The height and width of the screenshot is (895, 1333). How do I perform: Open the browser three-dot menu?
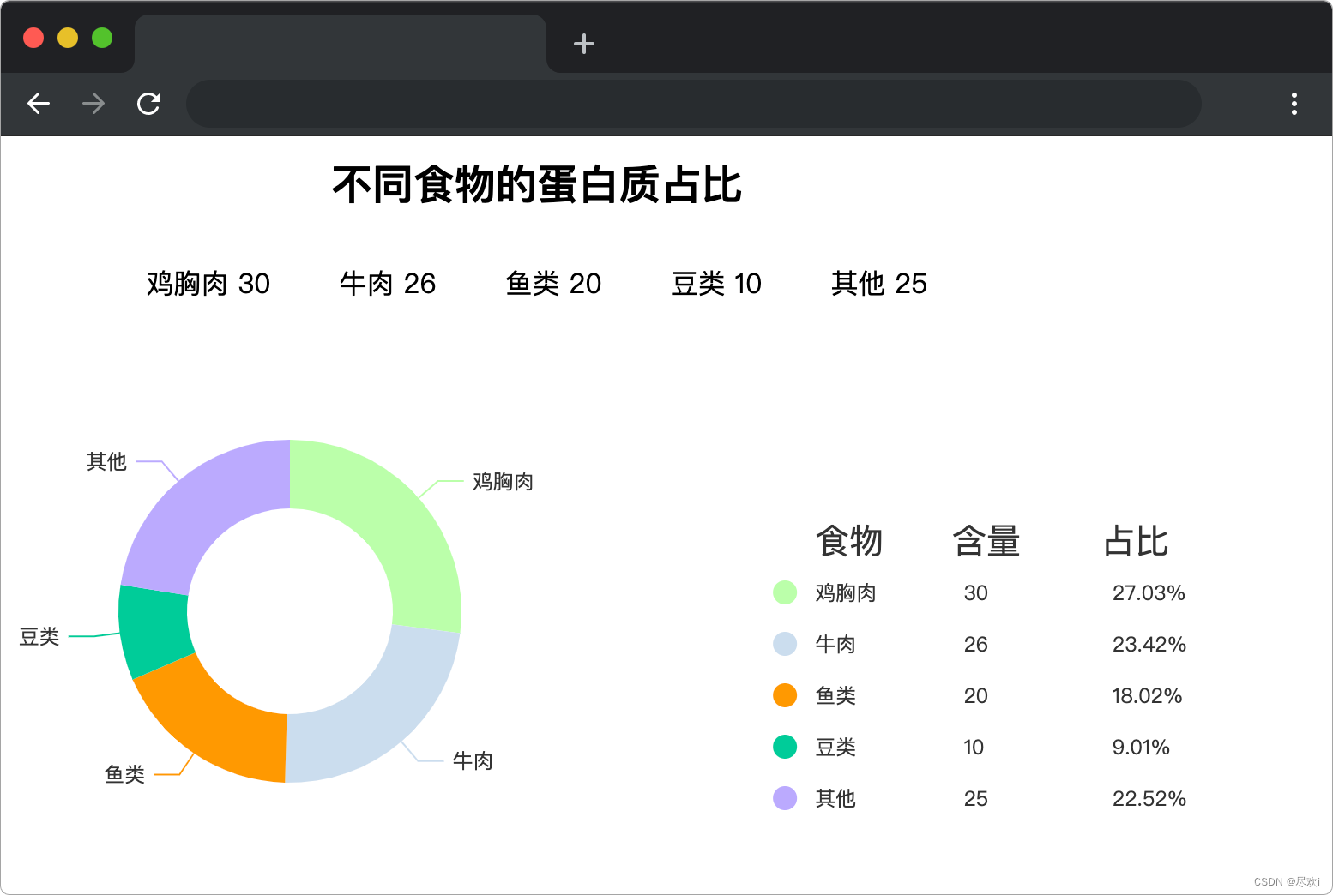tap(1294, 104)
